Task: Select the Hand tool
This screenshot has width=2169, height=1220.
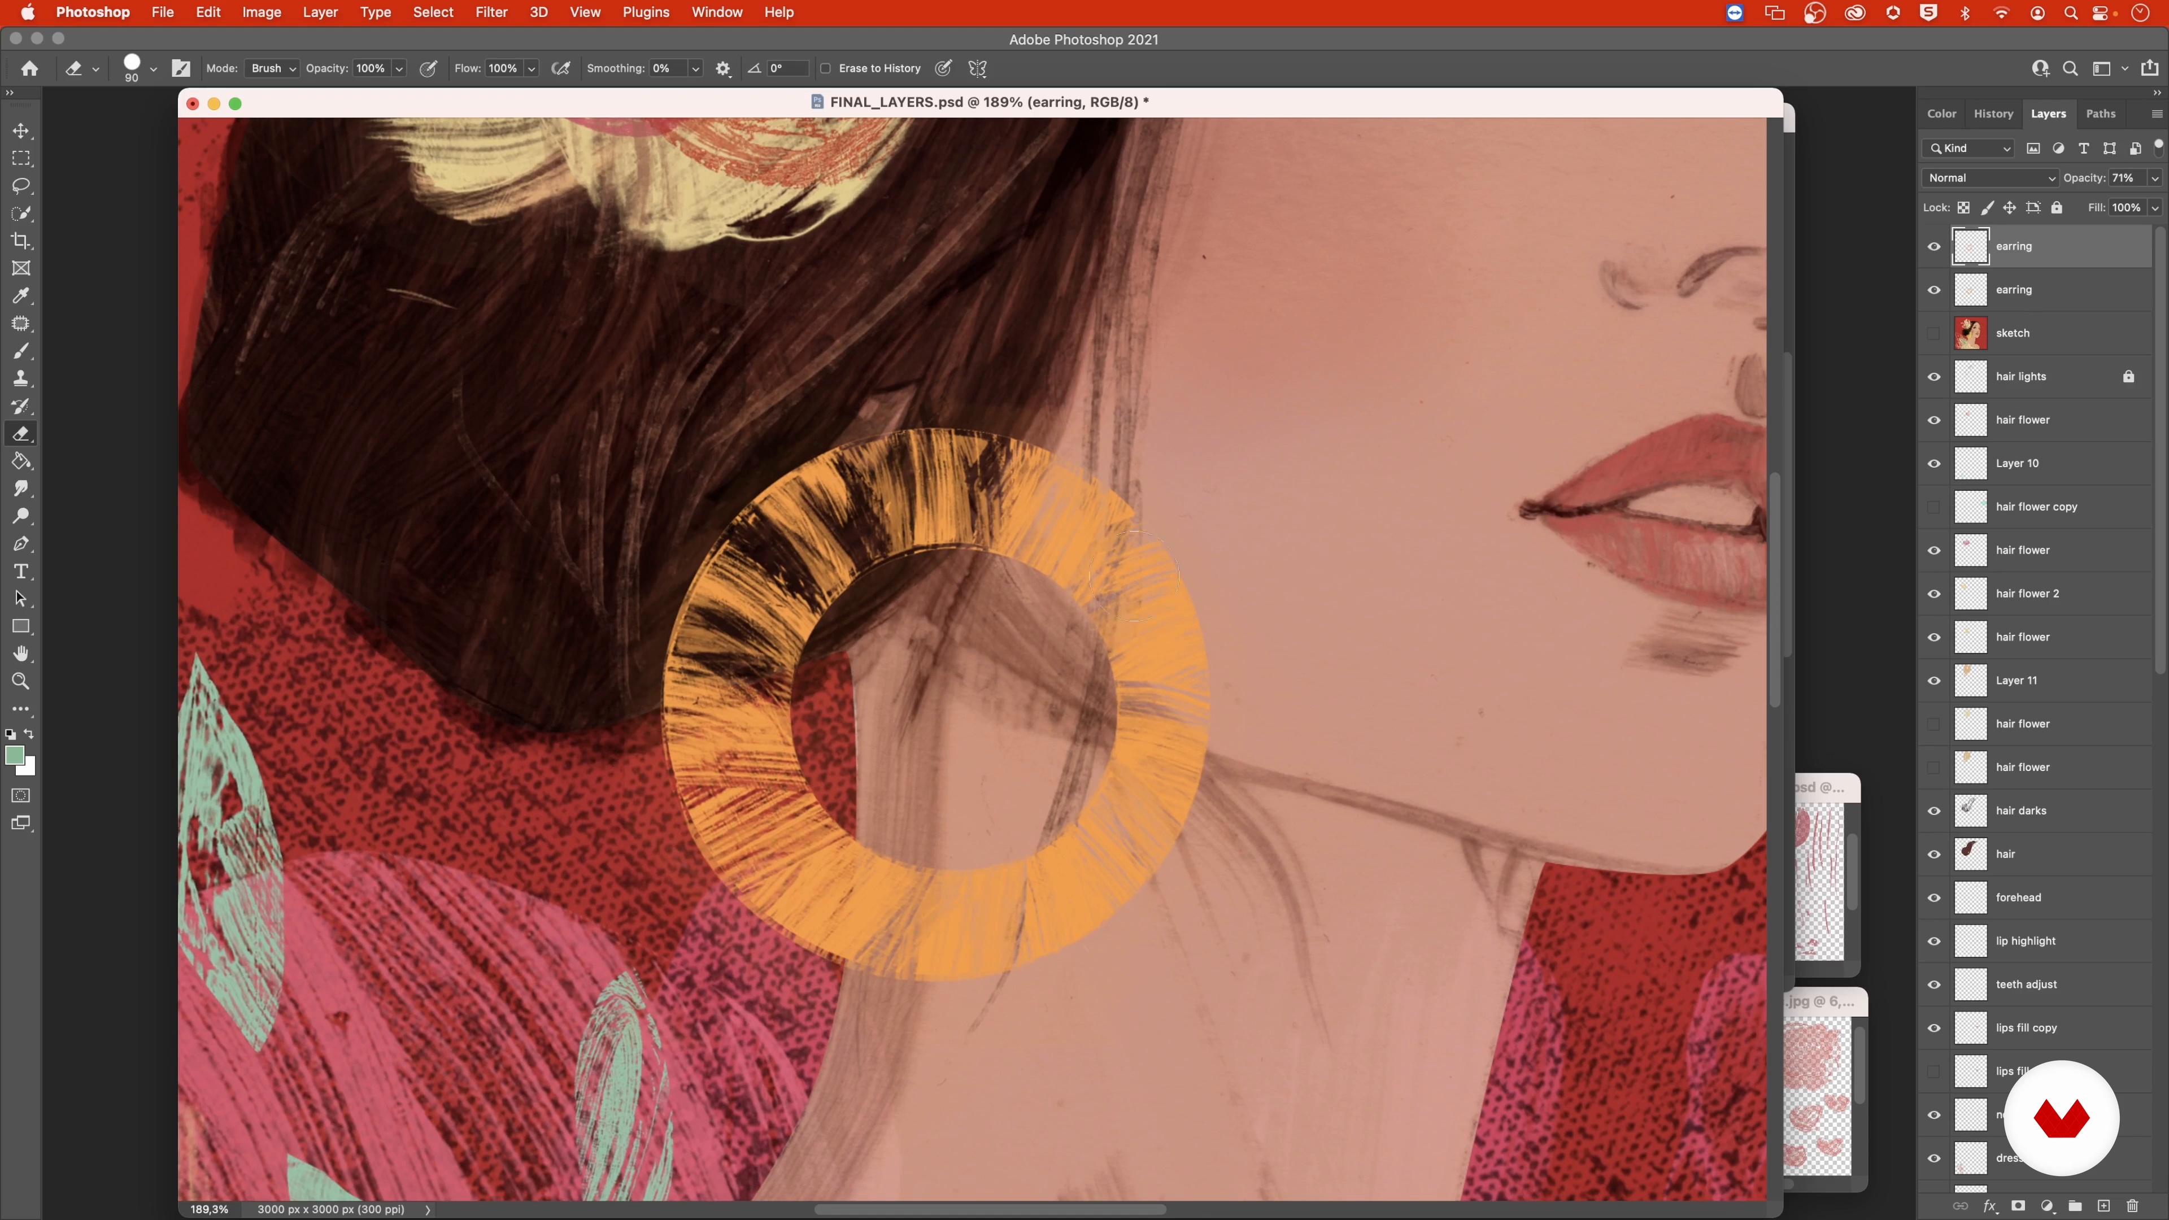Action: click(21, 654)
